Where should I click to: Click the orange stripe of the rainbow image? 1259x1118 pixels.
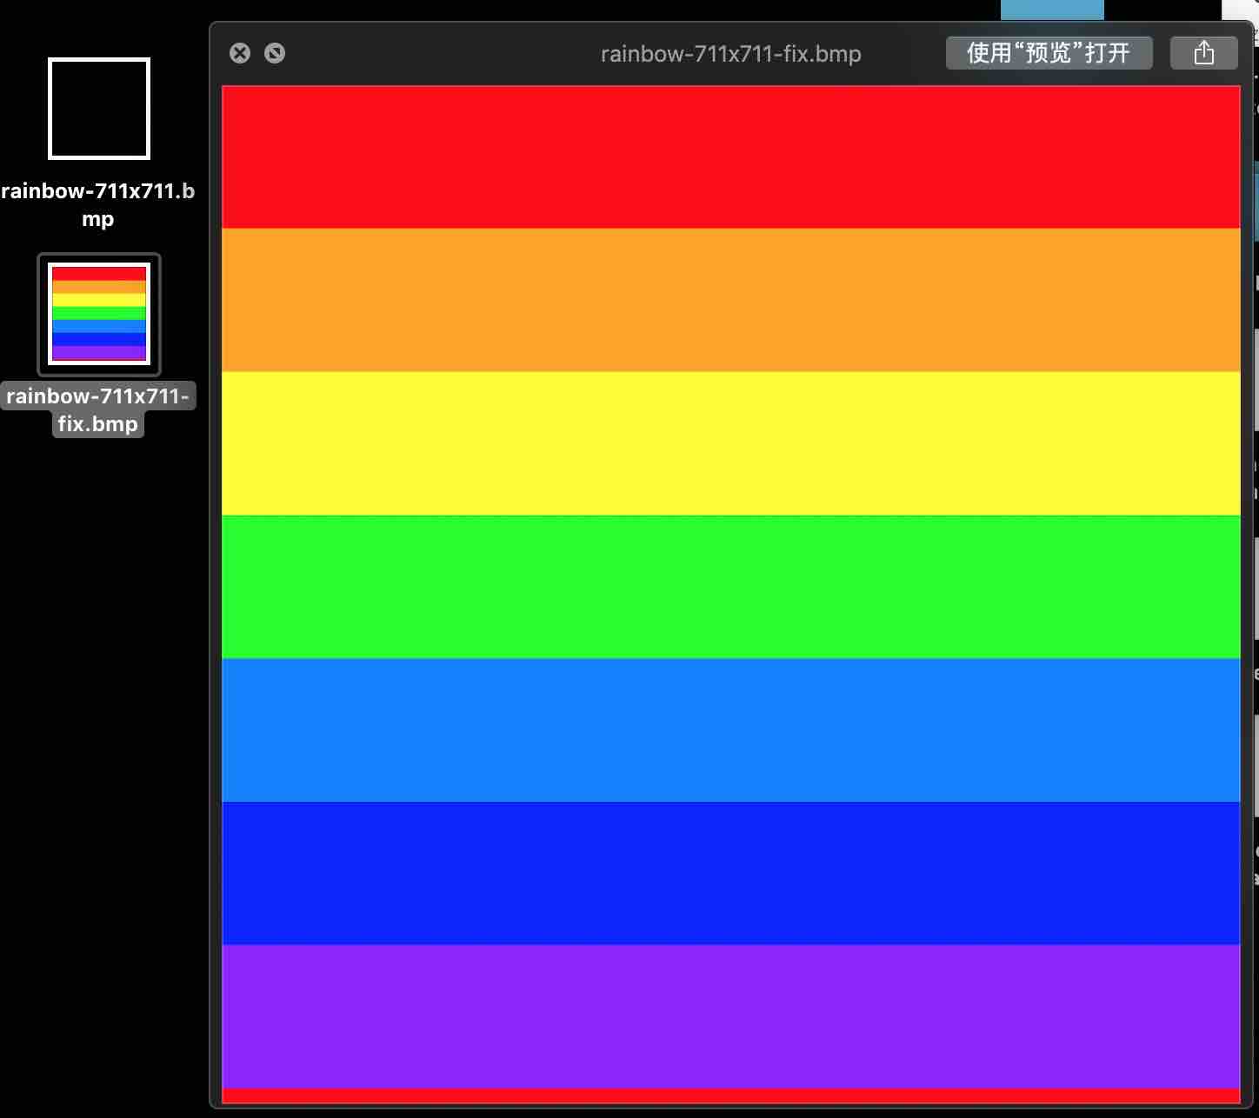[730, 300]
